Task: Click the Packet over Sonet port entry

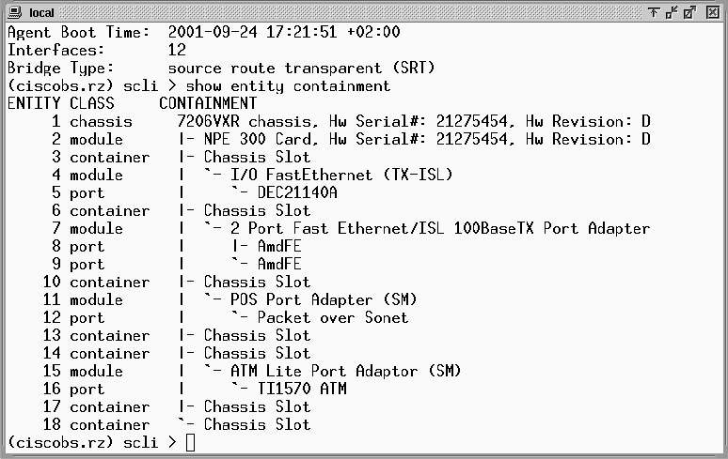Action: (332, 317)
